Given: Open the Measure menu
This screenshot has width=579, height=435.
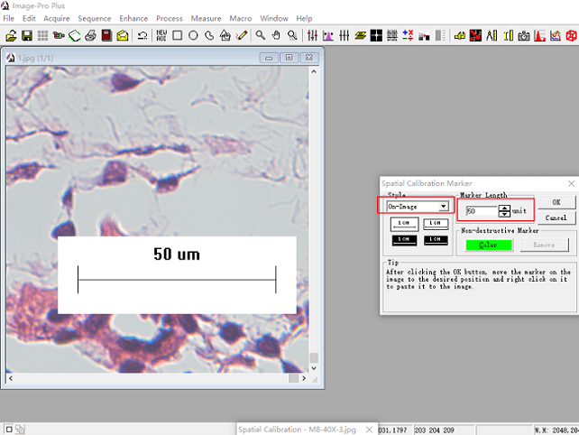Looking at the screenshot, I should 206,18.
